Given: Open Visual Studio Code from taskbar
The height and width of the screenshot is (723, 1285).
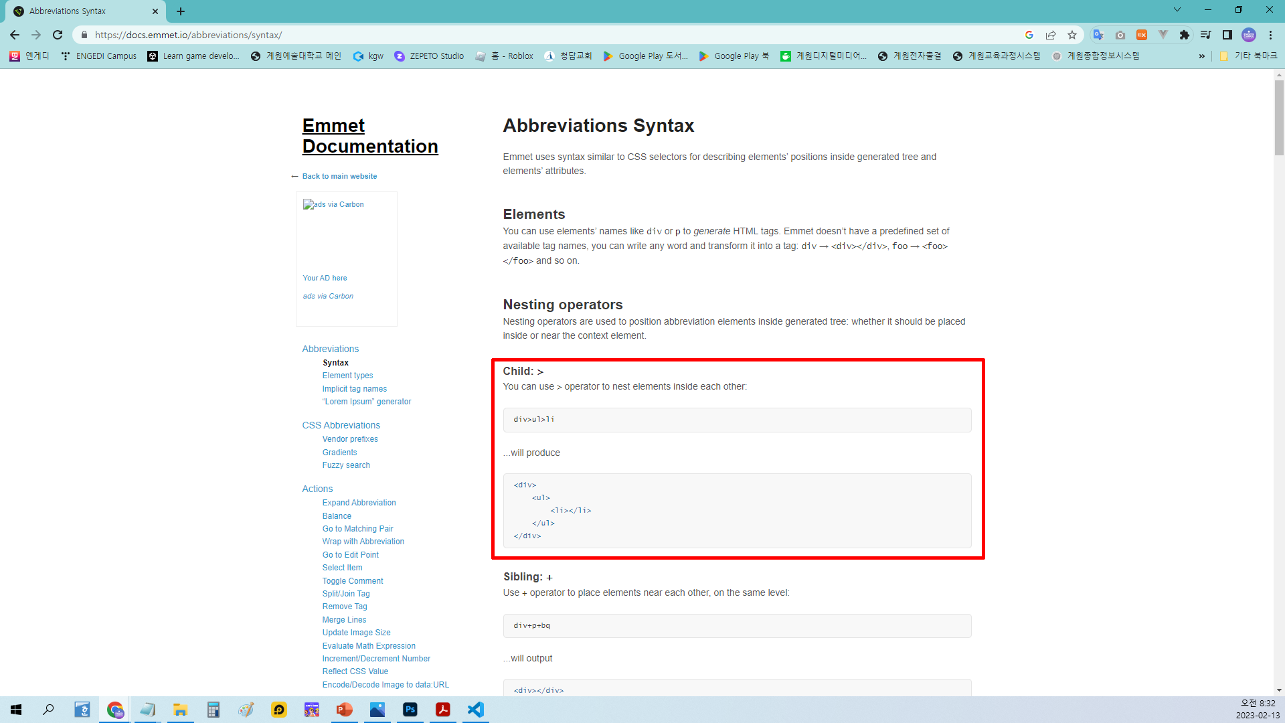Looking at the screenshot, I should (x=475, y=710).
